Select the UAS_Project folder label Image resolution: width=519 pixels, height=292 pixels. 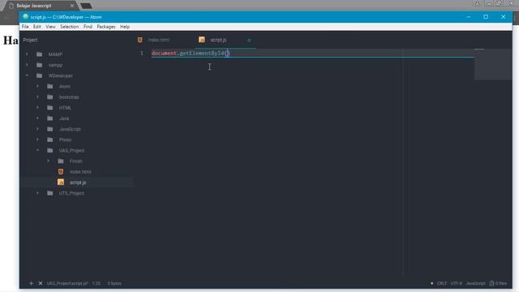pyautogui.click(x=71, y=151)
